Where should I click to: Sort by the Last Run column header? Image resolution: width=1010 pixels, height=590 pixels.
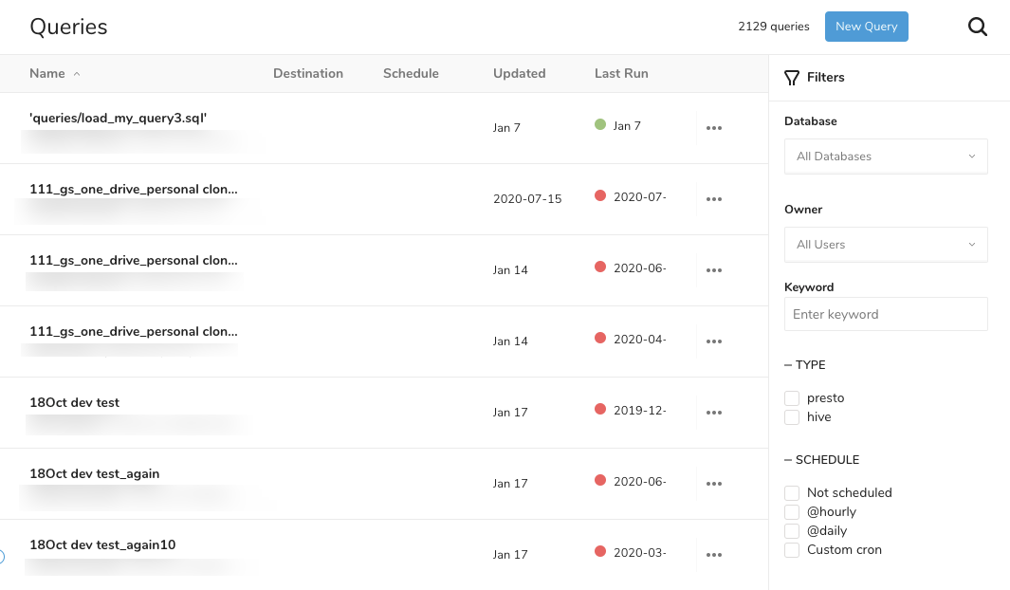pyautogui.click(x=621, y=74)
